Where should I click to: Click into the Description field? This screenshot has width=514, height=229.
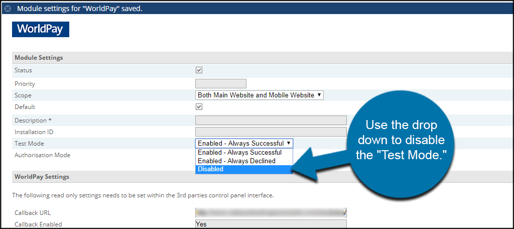coord(271,121)
